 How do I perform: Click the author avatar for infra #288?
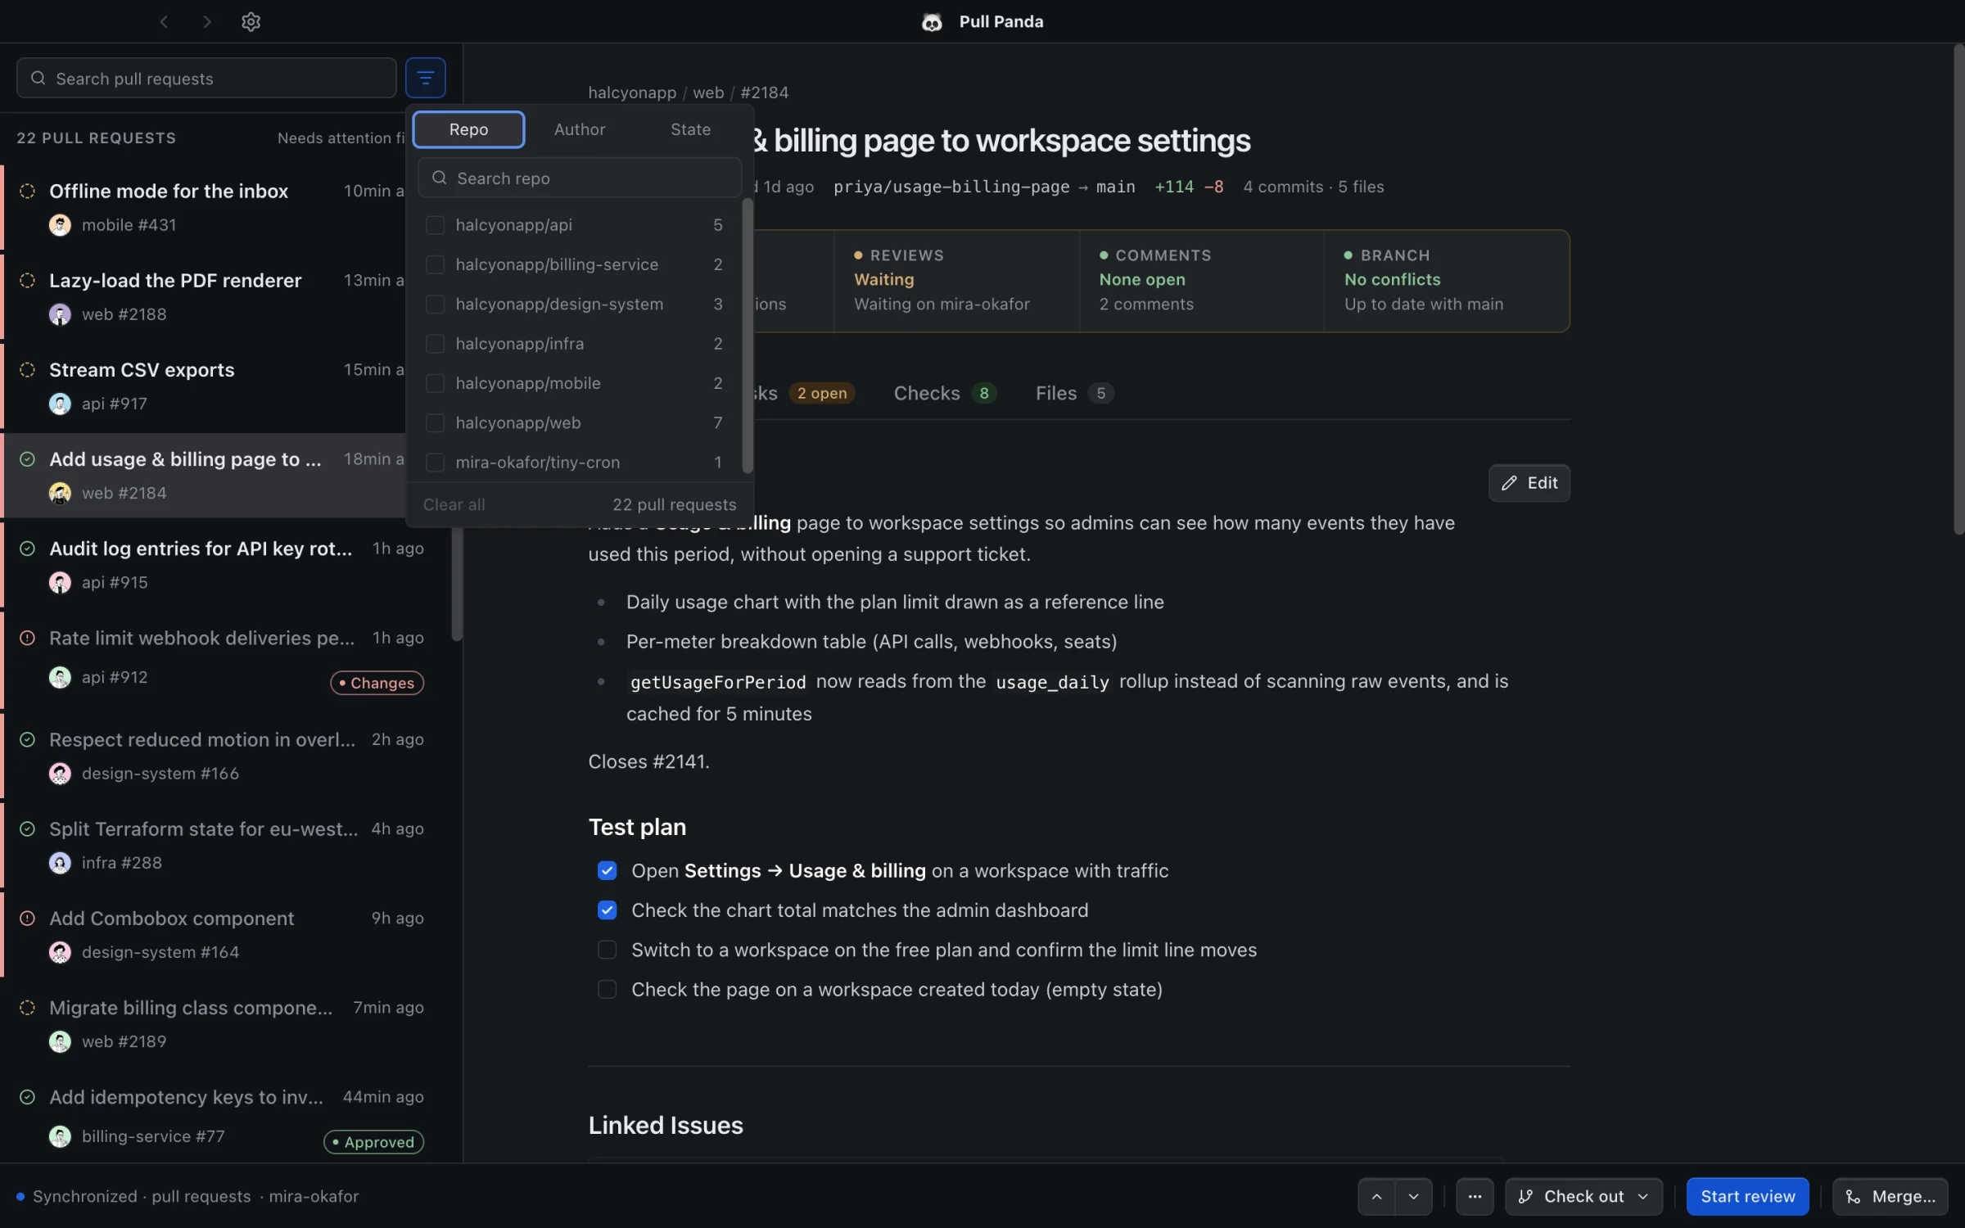tap(60, 863)
